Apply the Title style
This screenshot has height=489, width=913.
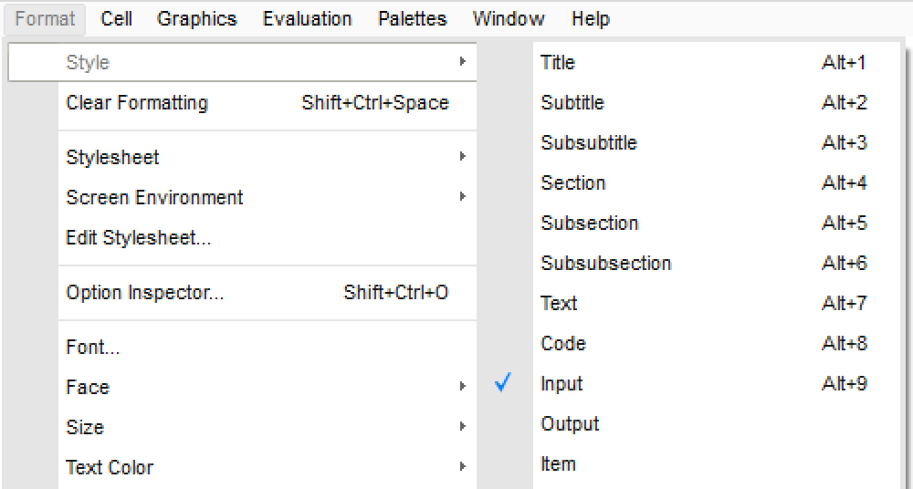[x=558, y=63]
